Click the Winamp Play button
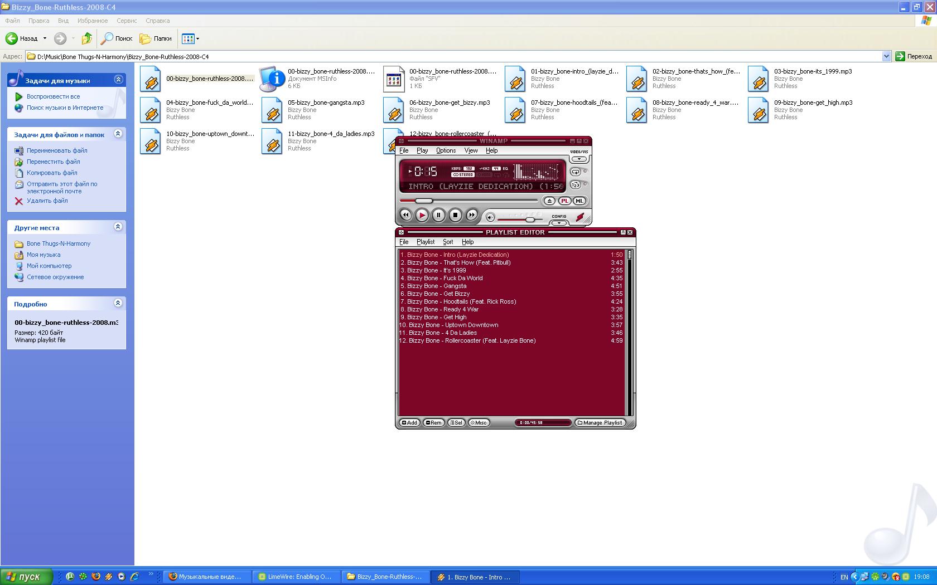937x585 pixels. click(422, 214)
